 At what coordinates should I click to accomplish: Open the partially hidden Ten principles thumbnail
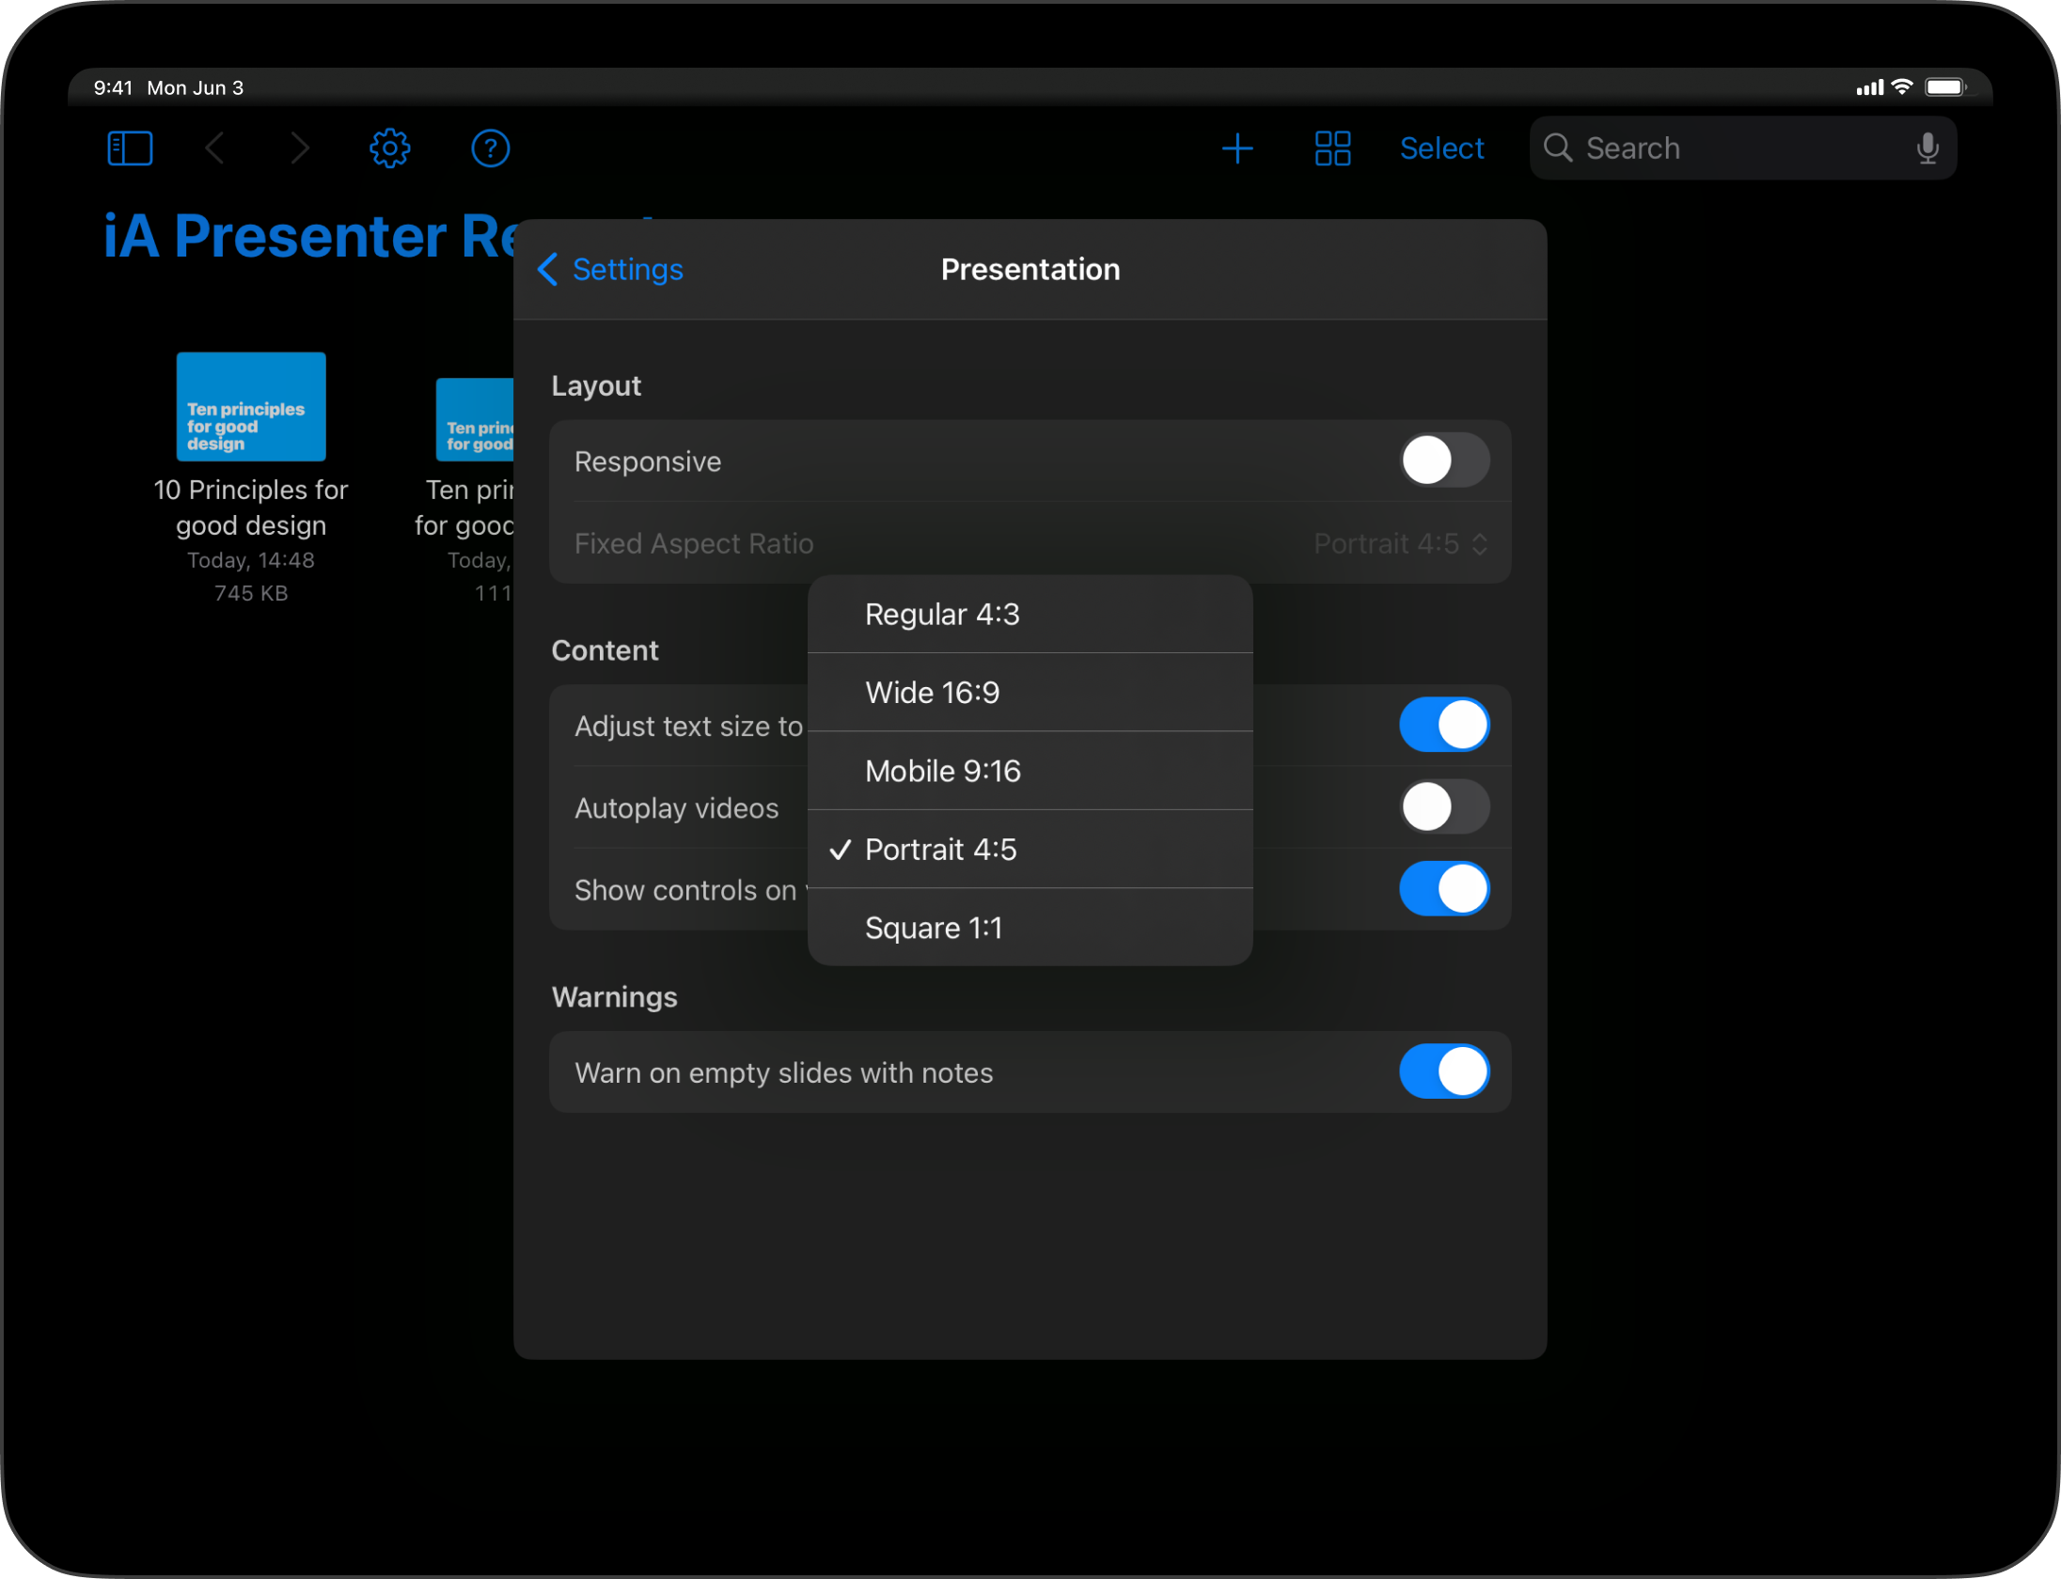tap(475, 419)
